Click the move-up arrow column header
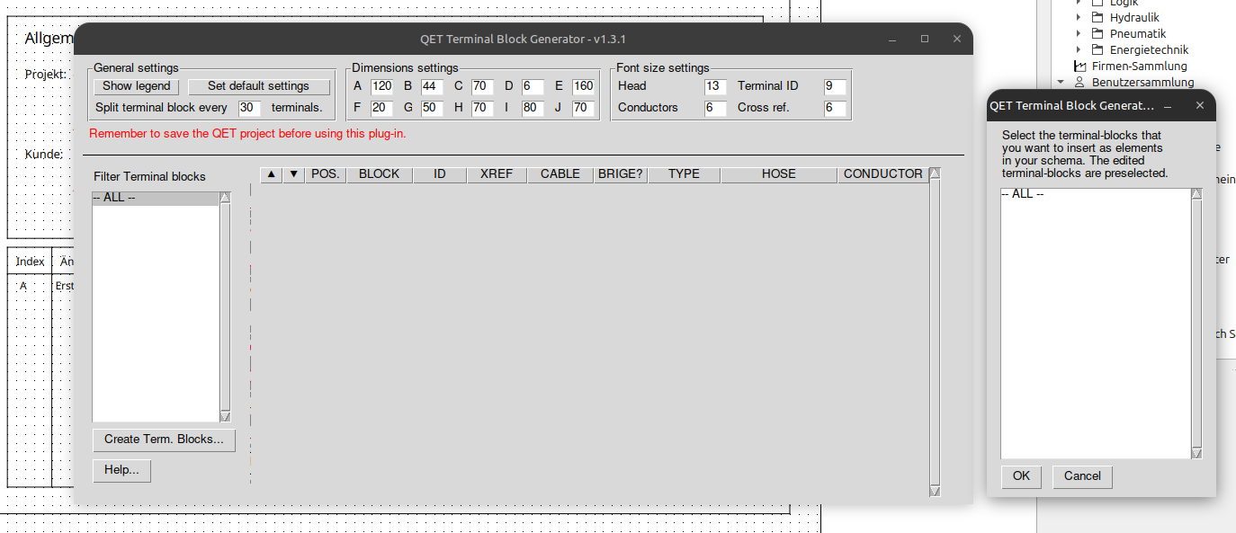1236x533 pixels. tap(271, 174)
